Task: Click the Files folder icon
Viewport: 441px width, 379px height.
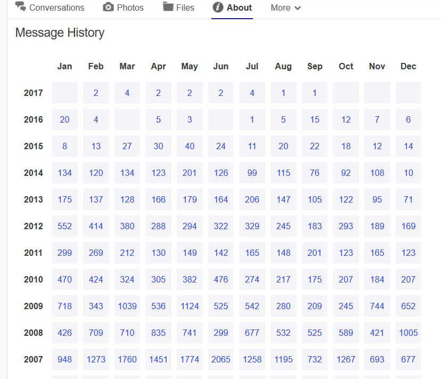Action: [168, 6]
